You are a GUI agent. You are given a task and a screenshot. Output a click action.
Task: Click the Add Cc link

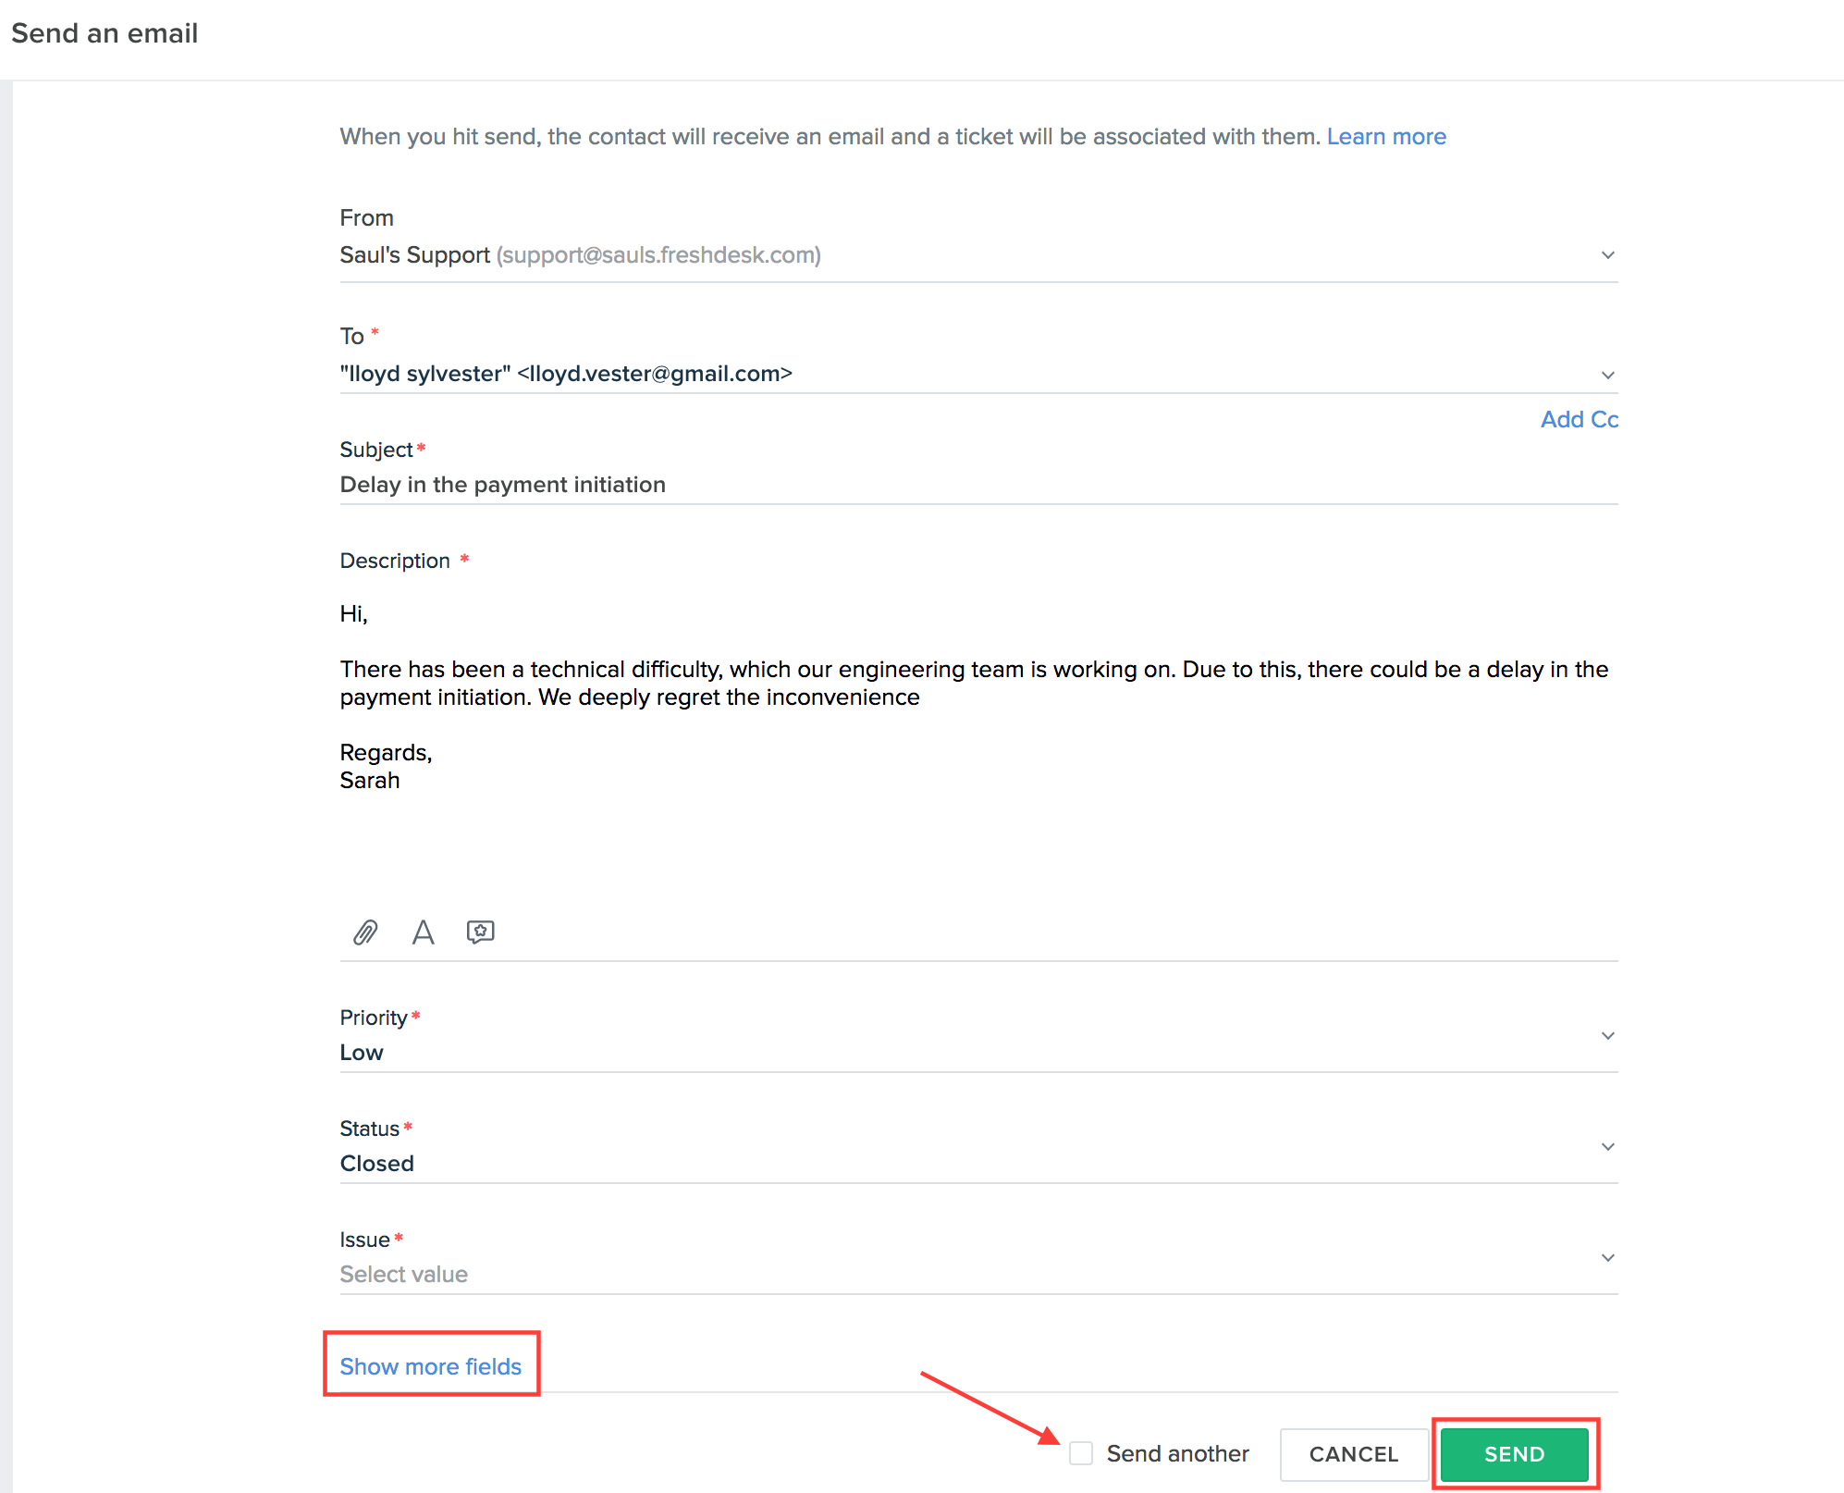pos(1579,420)
